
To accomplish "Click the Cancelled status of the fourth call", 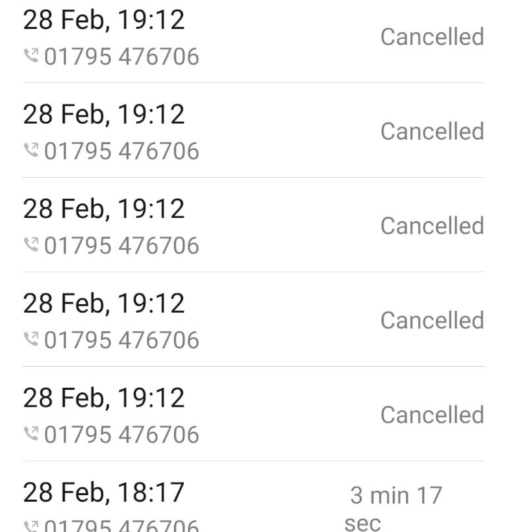I will coord(432,320).
